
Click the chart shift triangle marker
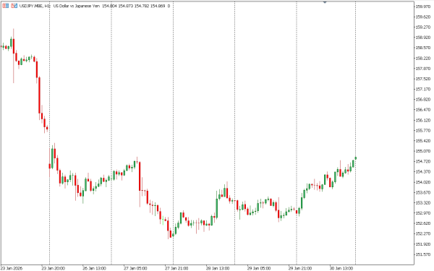pyautogui.click(x=325, y=2)
